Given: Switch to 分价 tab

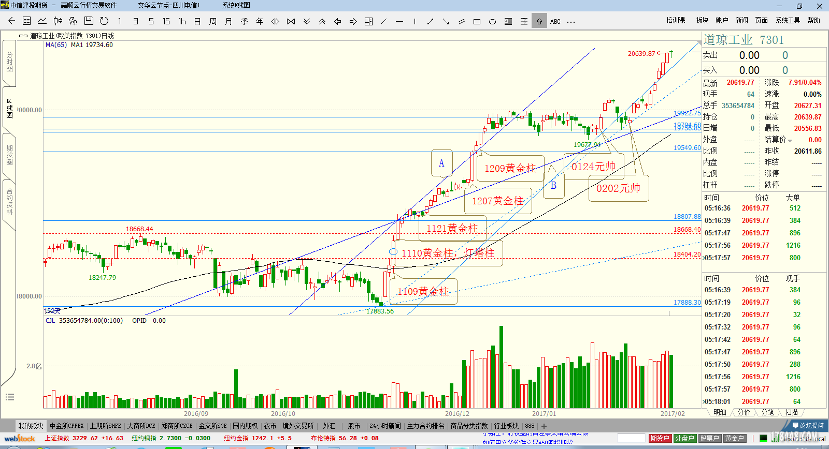Looking at the screenshot, I should coord(744,412).
